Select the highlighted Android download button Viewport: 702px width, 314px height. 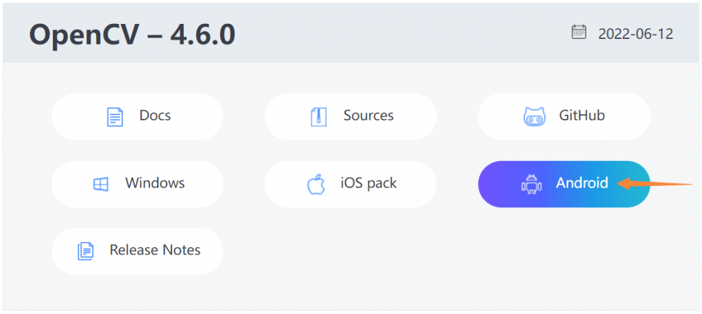pos(564,184)
